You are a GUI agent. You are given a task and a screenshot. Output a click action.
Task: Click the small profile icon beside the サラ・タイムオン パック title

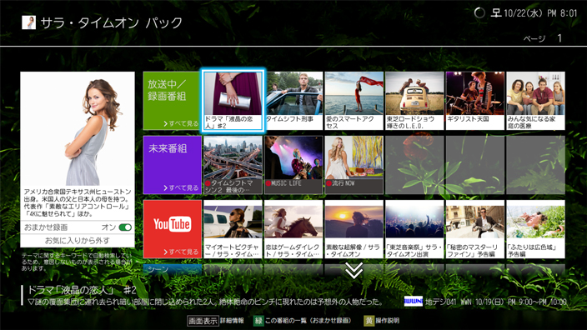click(x=29, y=22)
